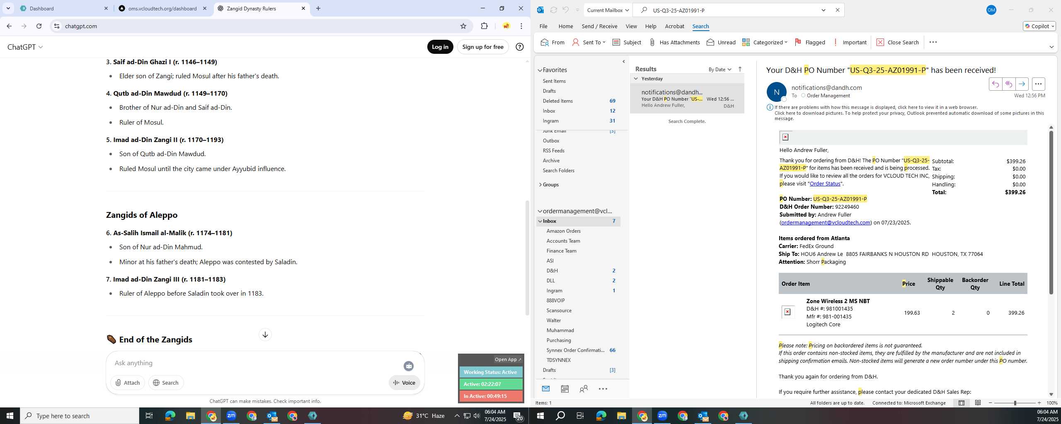This screenshot has width=1061, height=424.
Task: Open File Explorer from left taskbar
Action: 190,416
